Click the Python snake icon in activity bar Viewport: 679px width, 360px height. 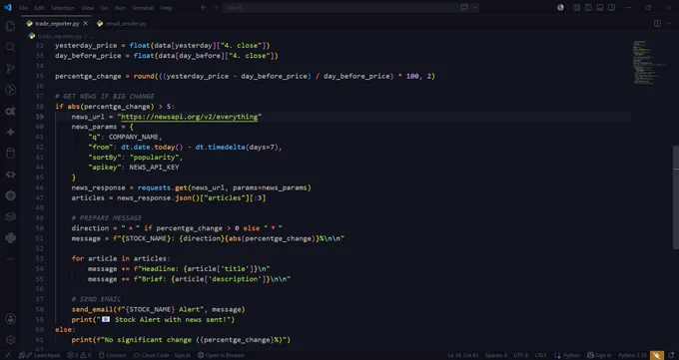pyautogui.click(x=10, y=238)
